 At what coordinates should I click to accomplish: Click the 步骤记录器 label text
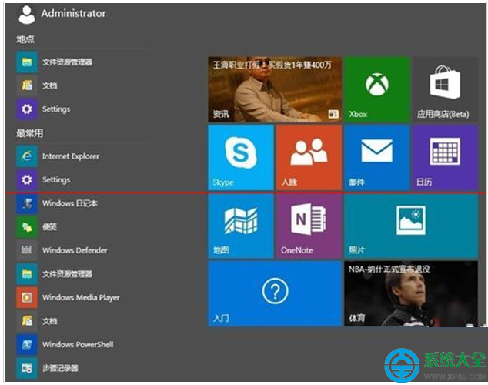[60, 369]
